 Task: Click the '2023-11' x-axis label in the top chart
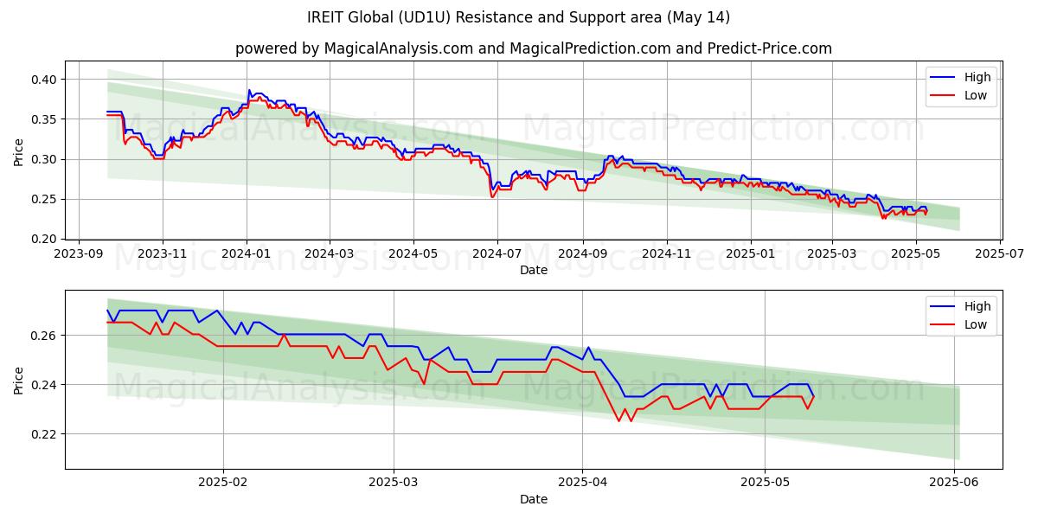tap(163, 254)
